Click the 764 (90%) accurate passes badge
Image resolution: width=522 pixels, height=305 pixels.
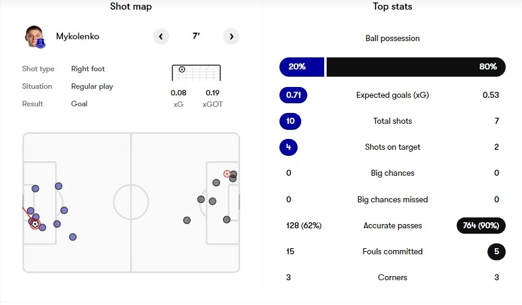click(x=481, y=225)
